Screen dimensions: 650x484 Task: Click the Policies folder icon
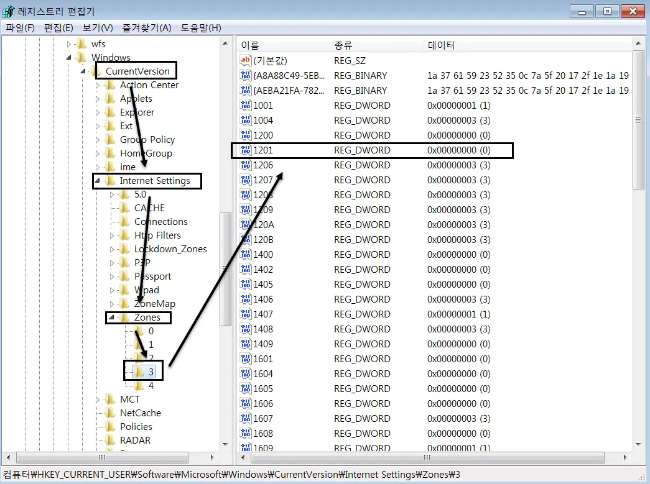tap(110, 426)
